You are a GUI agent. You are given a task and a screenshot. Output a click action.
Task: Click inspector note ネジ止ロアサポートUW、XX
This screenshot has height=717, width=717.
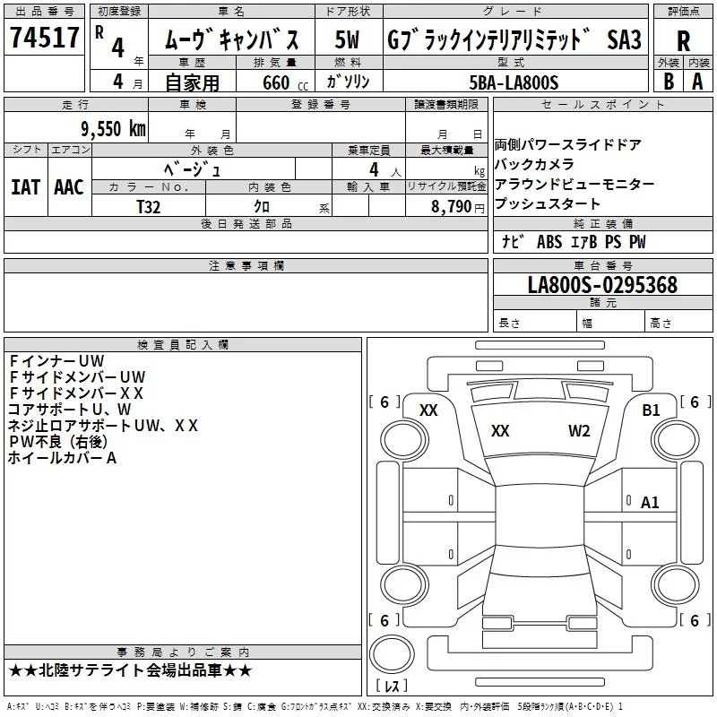point(103,426)
